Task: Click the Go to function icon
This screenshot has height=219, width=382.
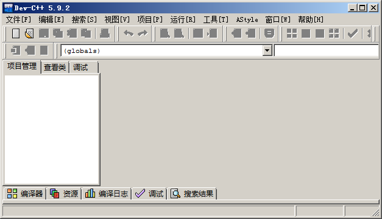Action: (x=198, y=33)
